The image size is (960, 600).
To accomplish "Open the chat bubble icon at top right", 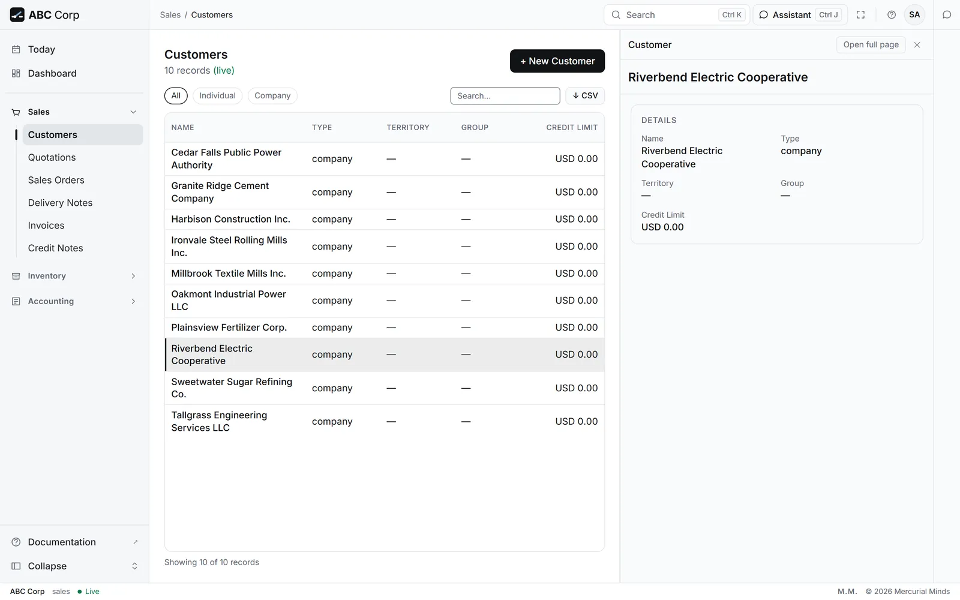I will tap(947, 15).
